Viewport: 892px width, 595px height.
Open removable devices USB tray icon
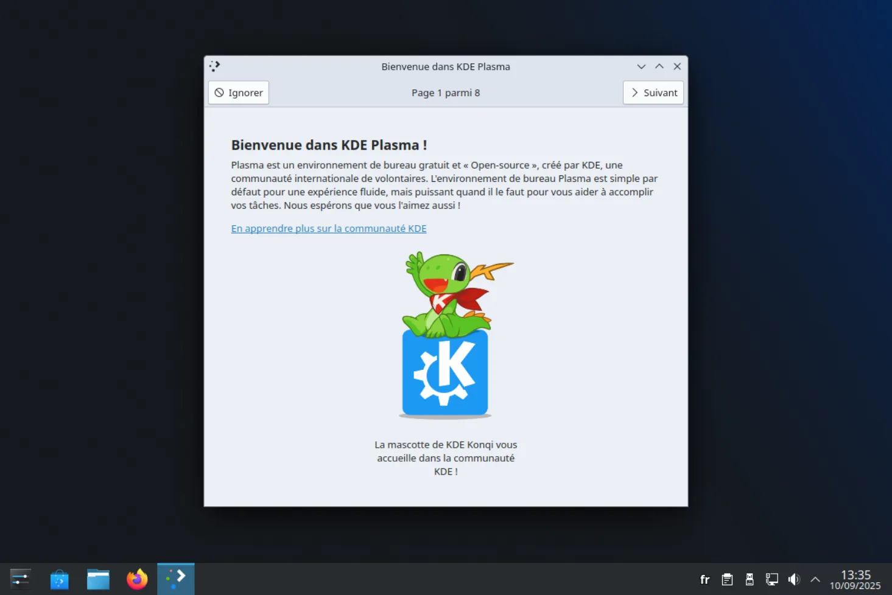(x=750, y=580)
